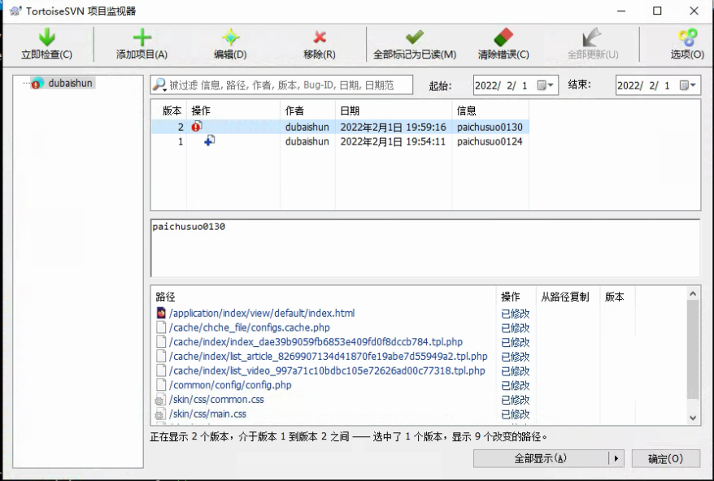This screenshot has height=481, width=714.
Task: Open the 起始 date calendar dropdown
Action: click(545, 85)
